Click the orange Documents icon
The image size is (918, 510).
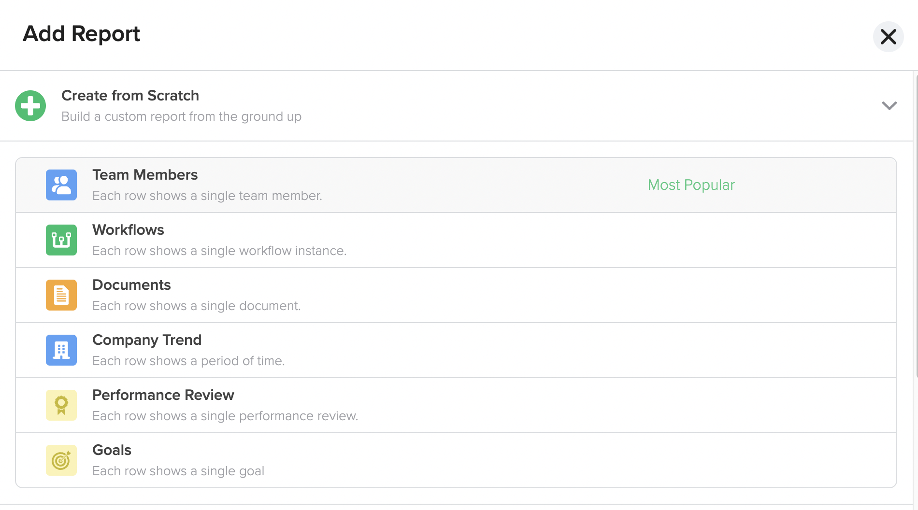point(61,295)
